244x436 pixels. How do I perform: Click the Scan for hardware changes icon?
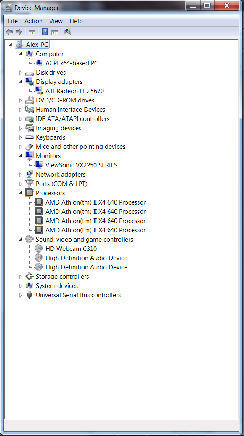(x=68, y=32)
